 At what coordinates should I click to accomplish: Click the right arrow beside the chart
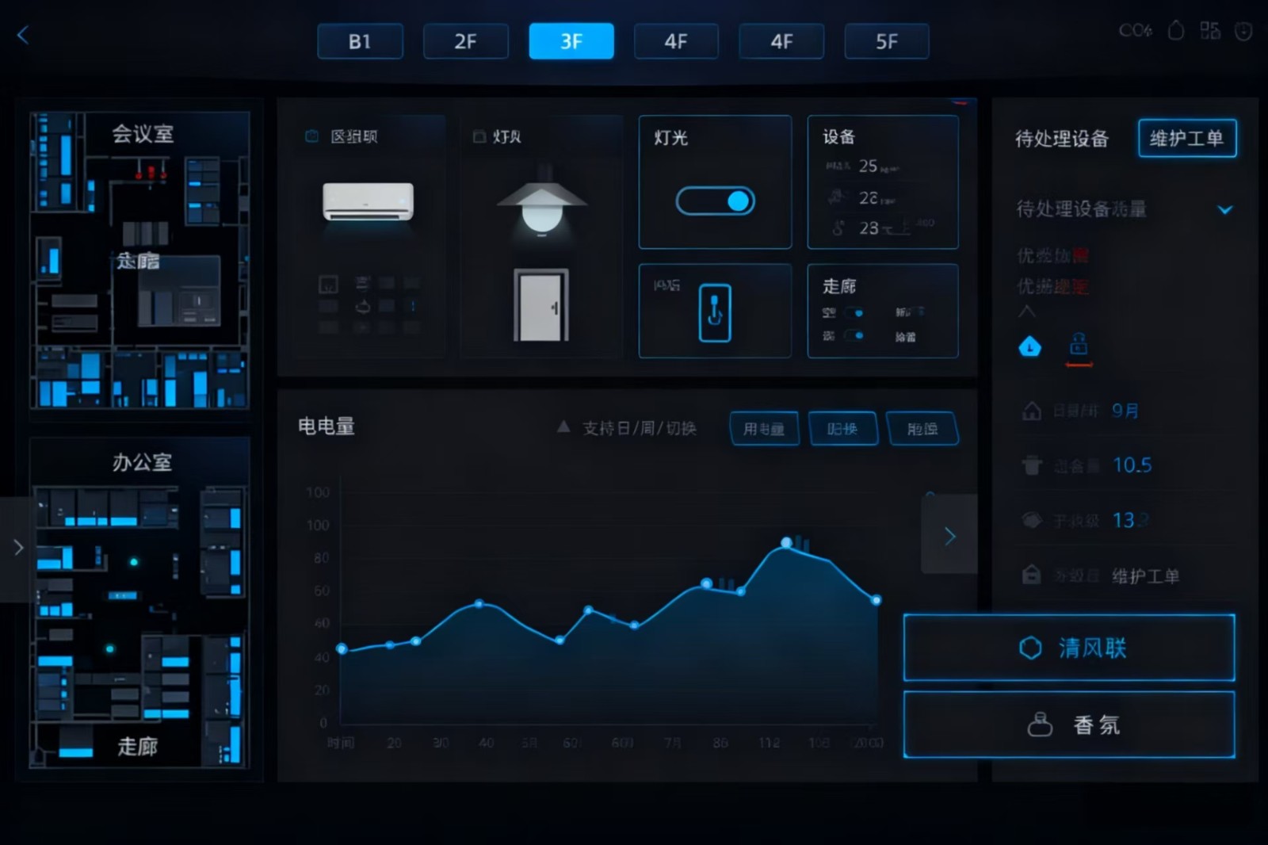click(x=949, y=537)
